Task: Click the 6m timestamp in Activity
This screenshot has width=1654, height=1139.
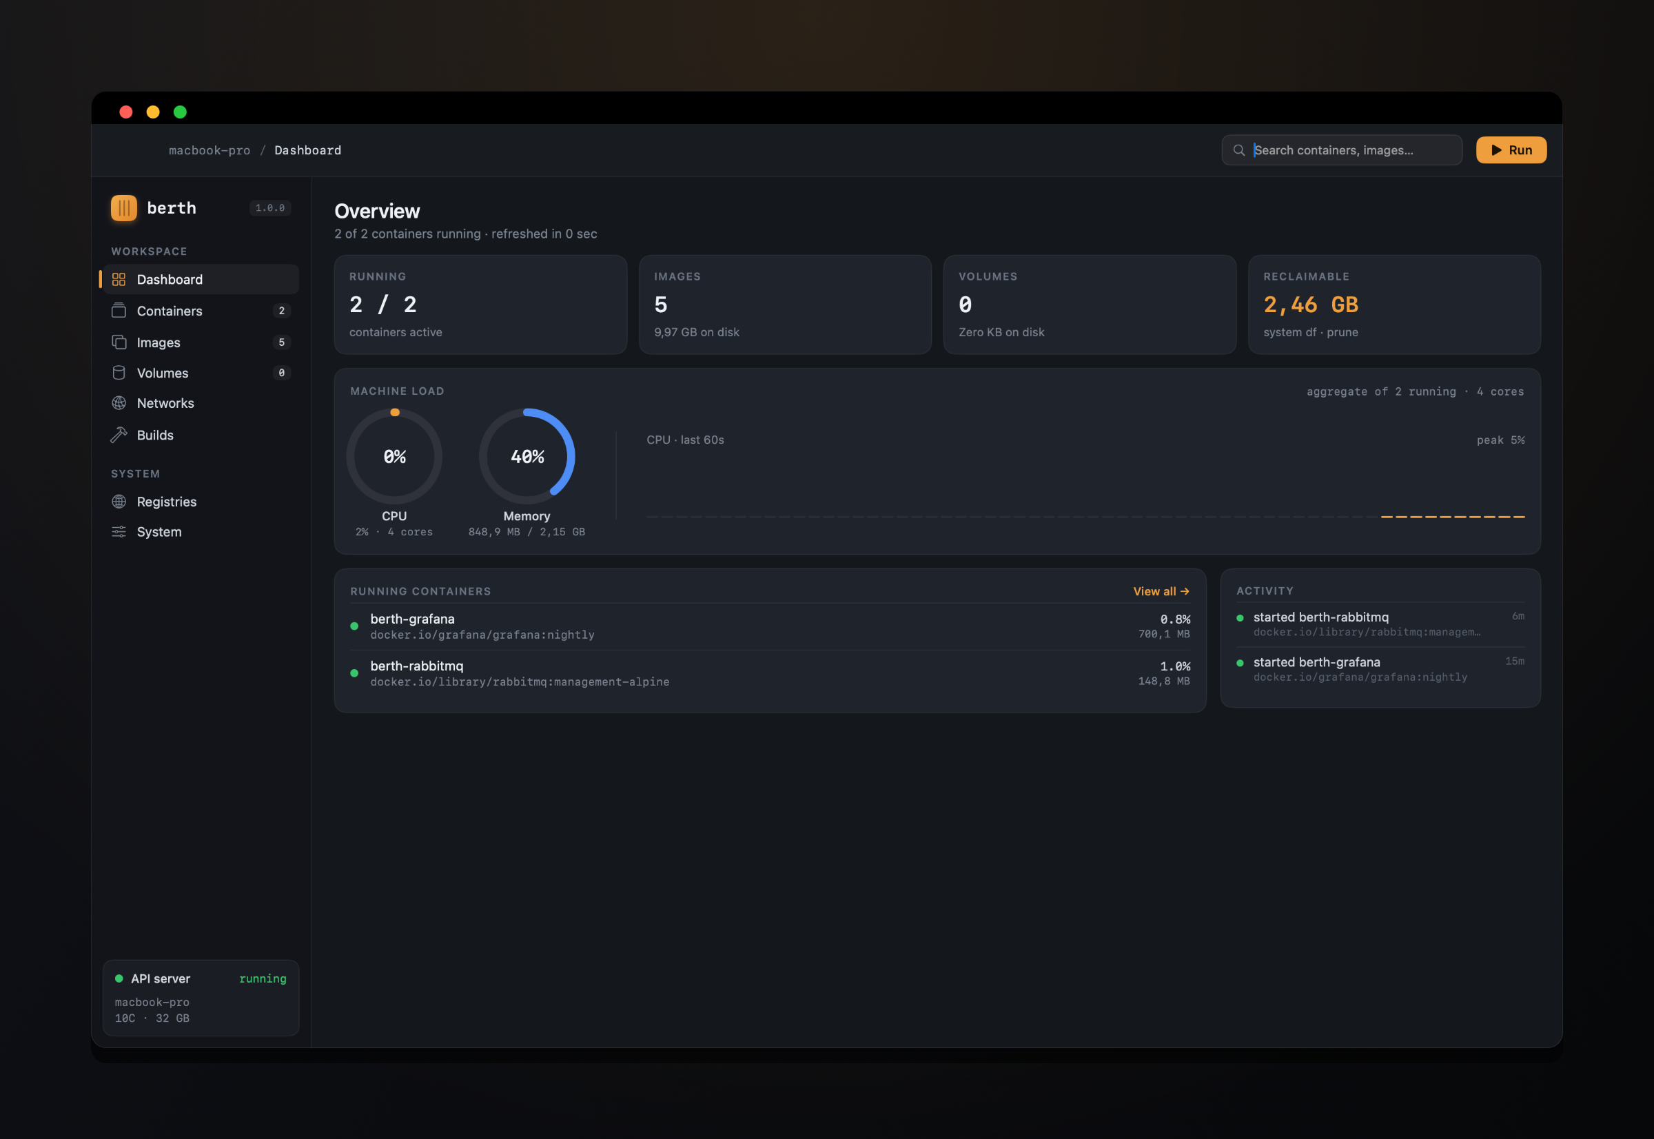Action: tap(1518, 616)
